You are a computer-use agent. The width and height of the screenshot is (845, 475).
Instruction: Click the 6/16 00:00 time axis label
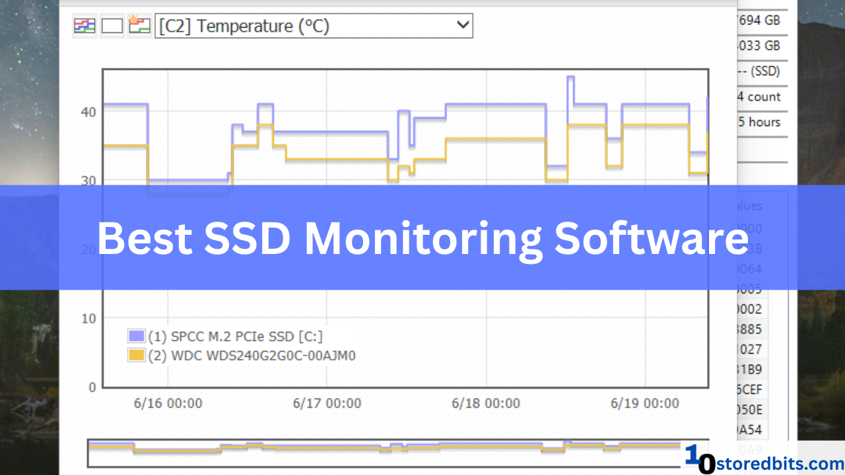coord(168,403)
